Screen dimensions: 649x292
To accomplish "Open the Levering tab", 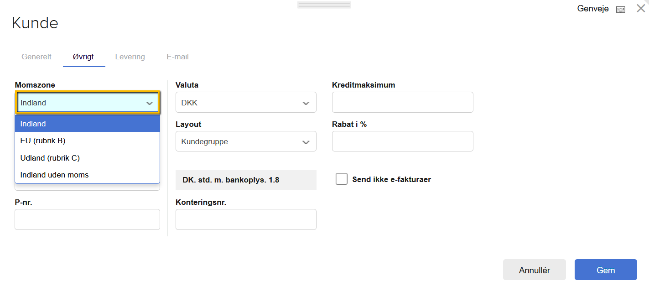I will point(130,57).
